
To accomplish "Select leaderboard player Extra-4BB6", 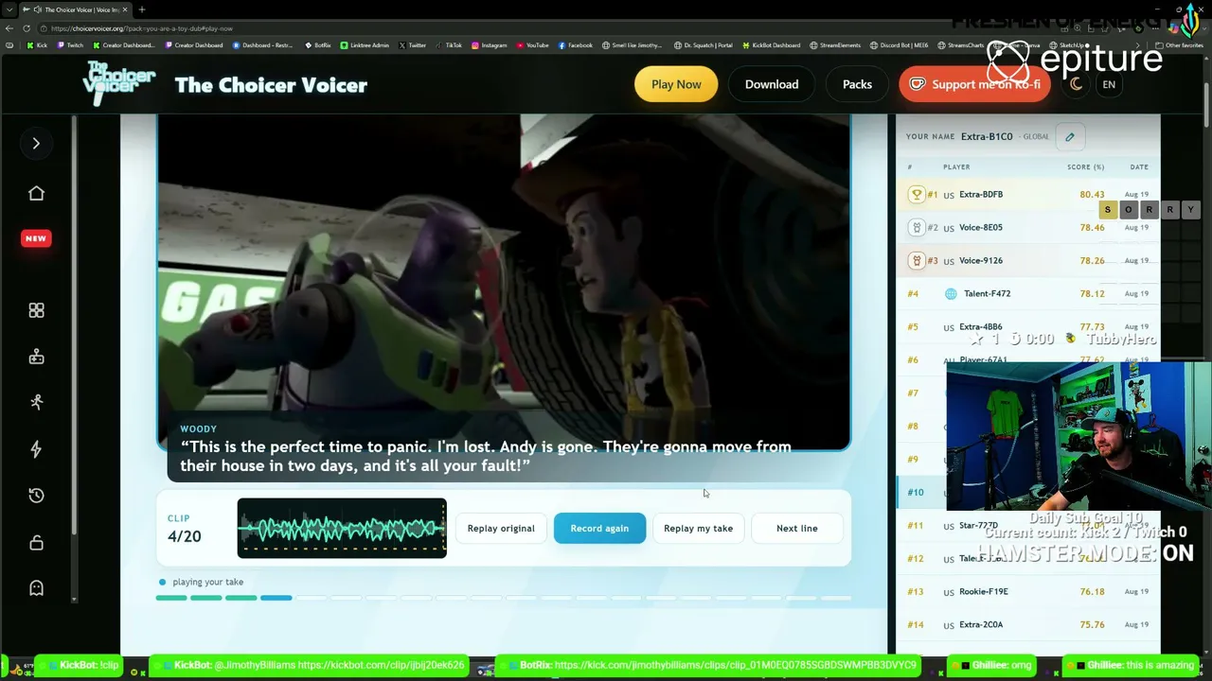I will [x=981, y=327].
